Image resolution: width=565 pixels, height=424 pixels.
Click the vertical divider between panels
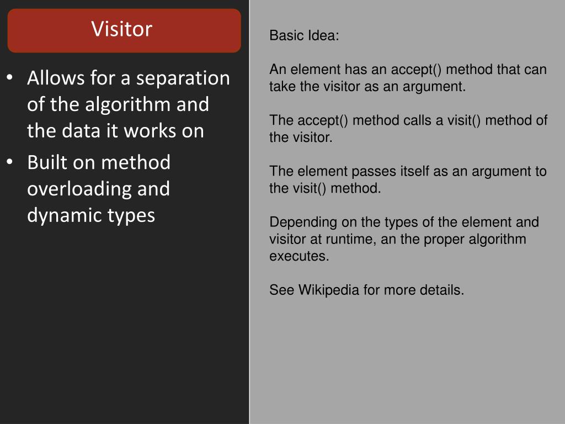click(249, 212)
